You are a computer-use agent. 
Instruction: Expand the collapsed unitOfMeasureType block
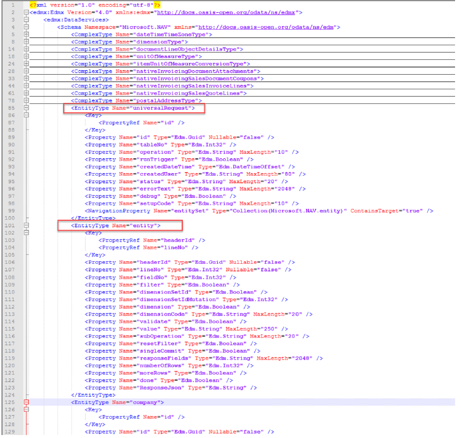click(x=26, y=56)
